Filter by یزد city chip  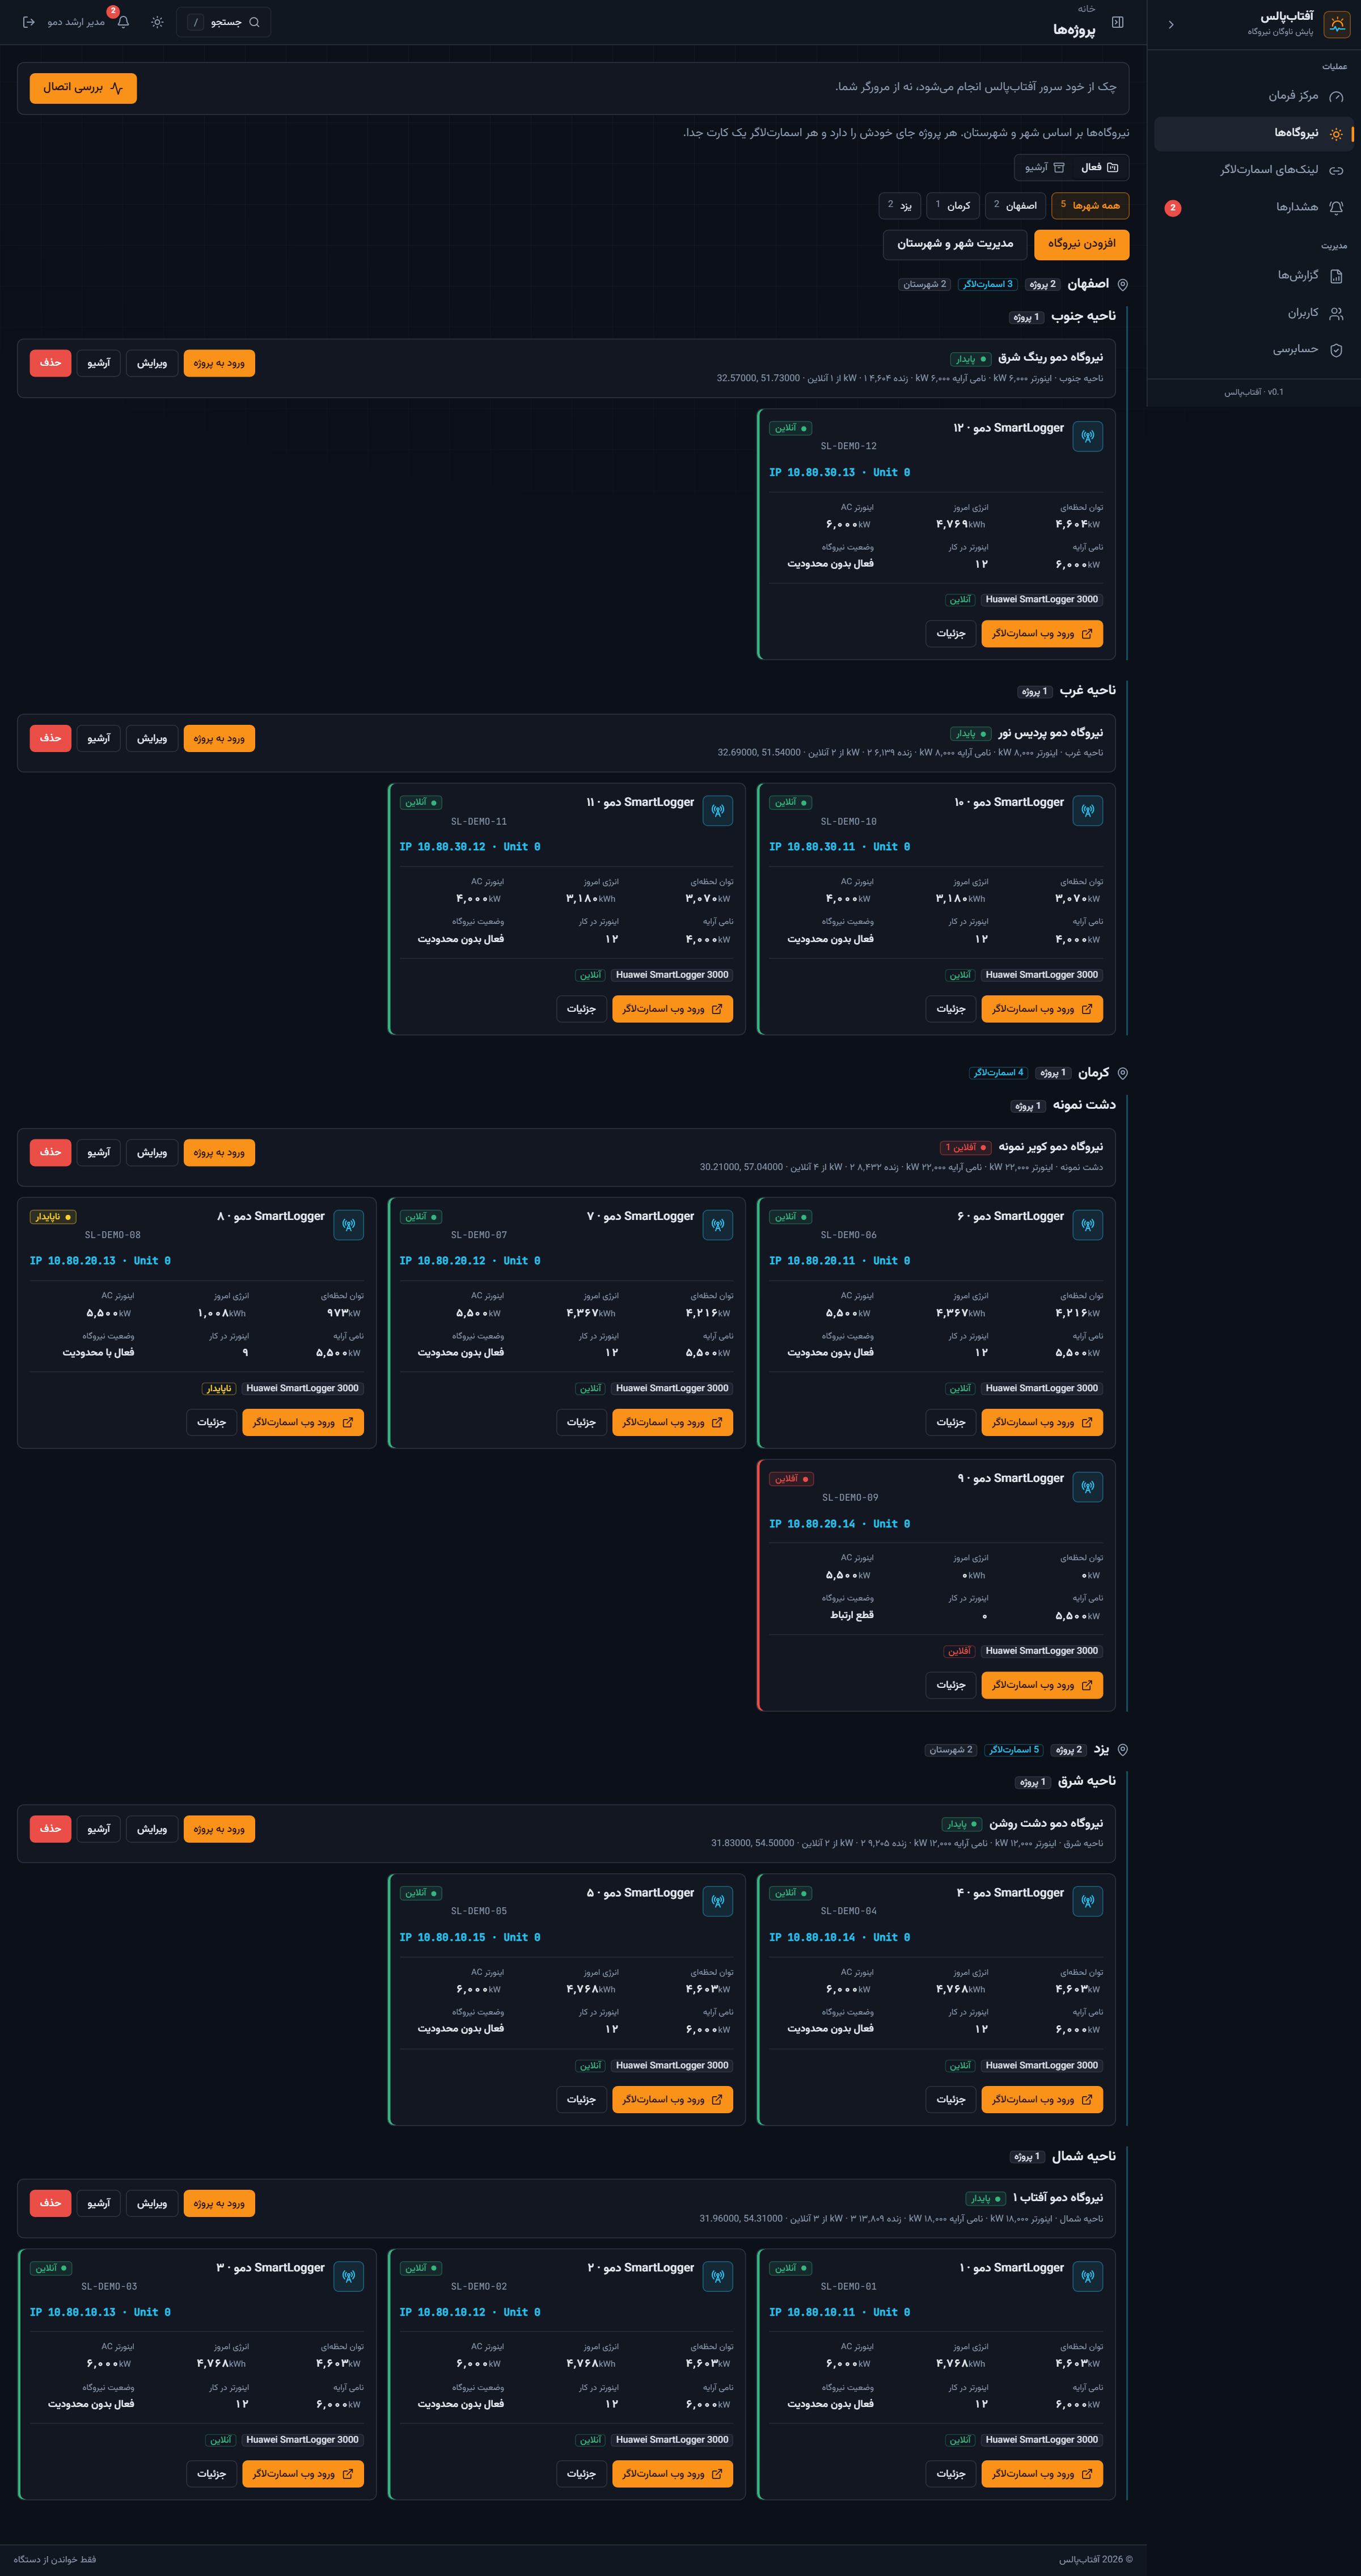(900, 205)
